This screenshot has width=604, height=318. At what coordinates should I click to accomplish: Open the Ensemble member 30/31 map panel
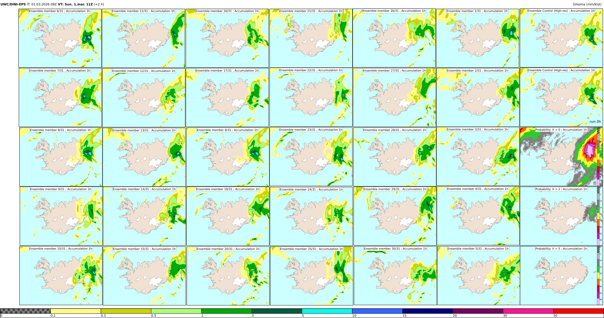point(395,275)
